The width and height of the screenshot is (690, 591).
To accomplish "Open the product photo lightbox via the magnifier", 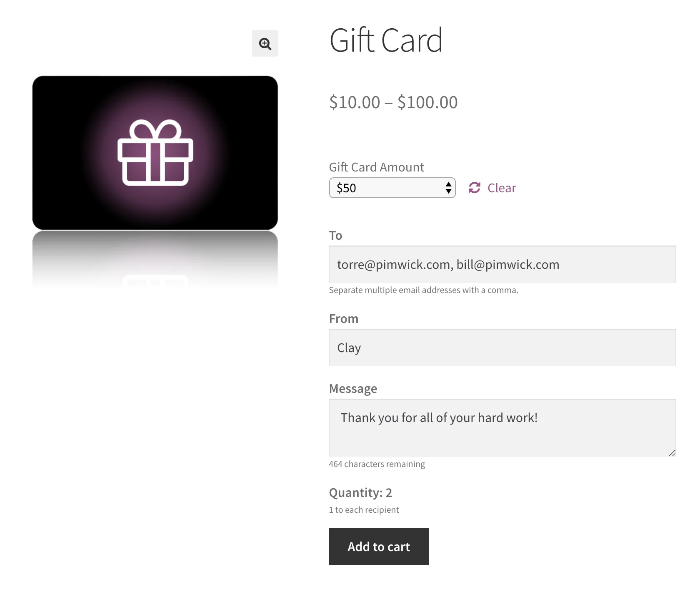I will [265, 43].
